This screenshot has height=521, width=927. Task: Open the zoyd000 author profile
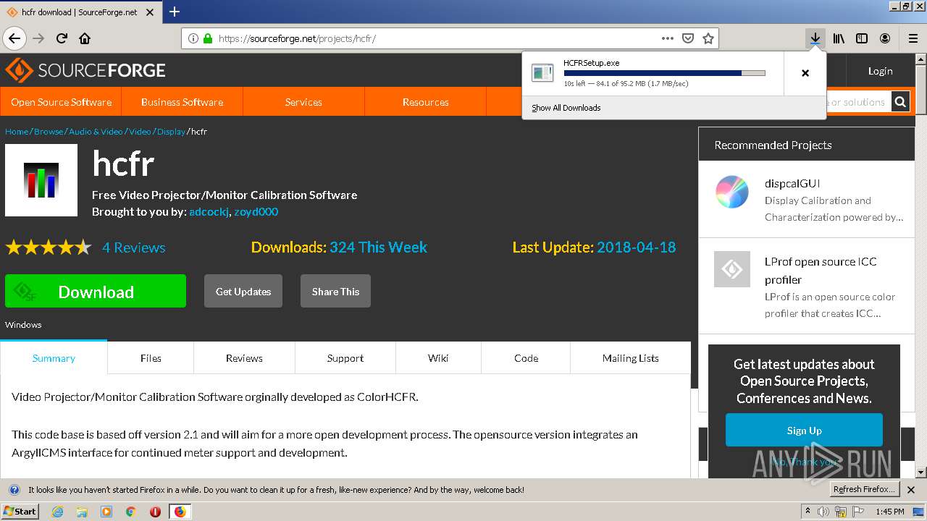point(256,212)
